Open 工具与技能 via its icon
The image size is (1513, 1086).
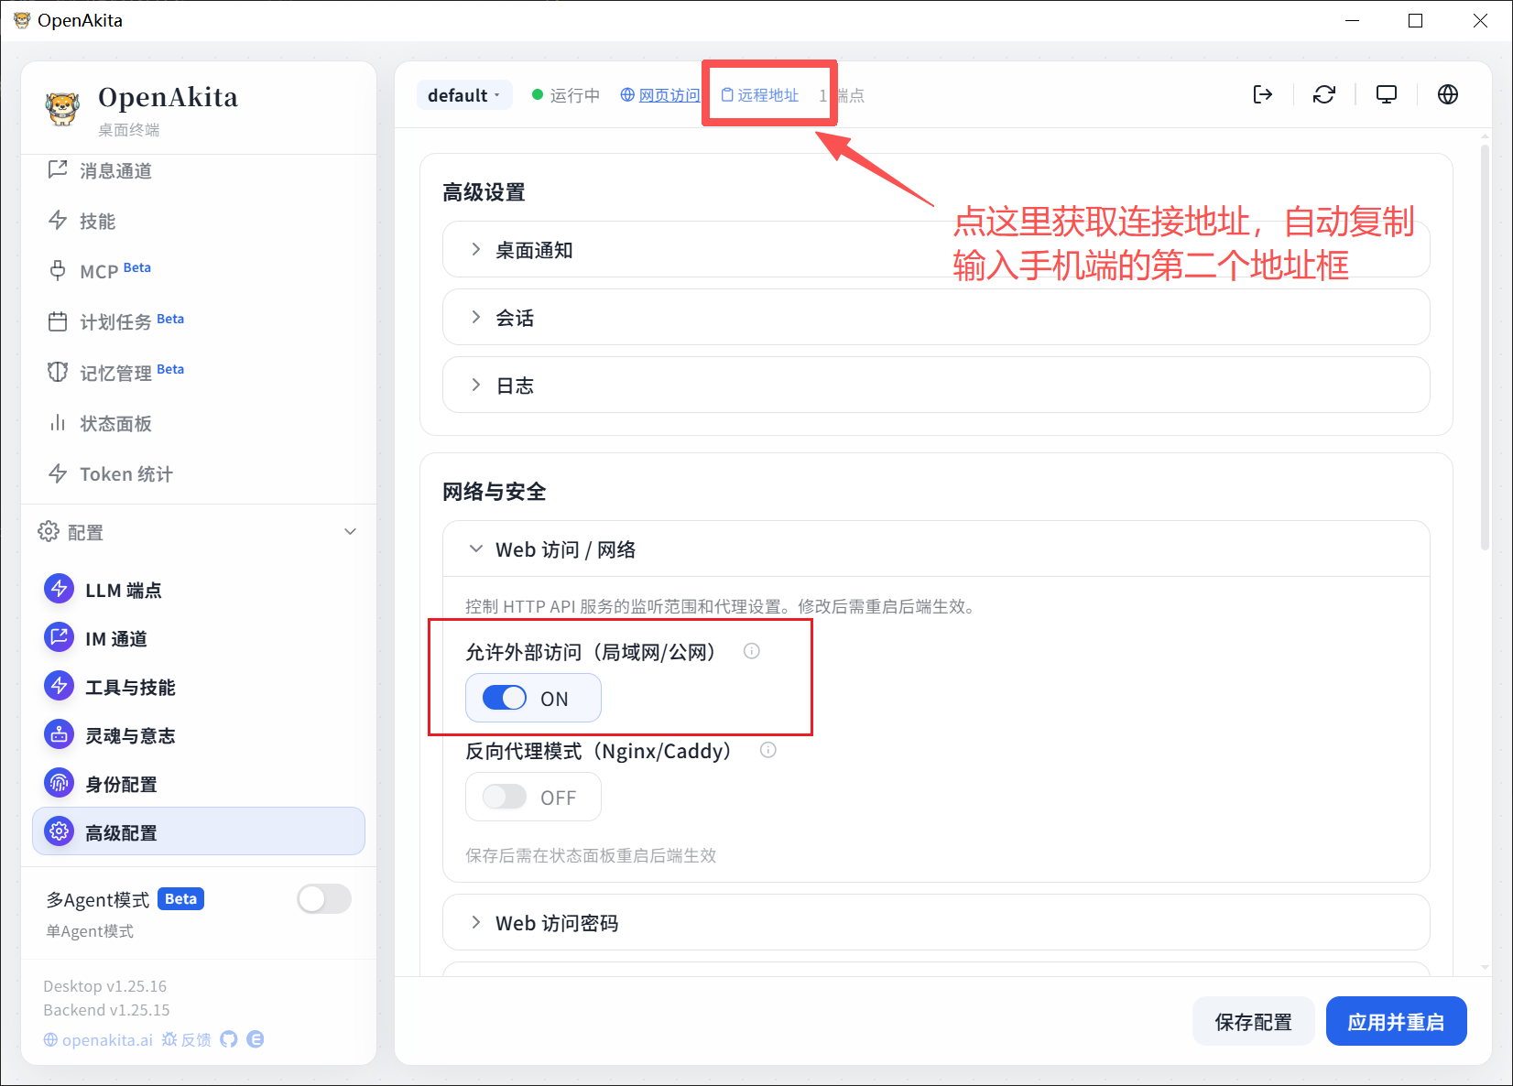point(60,686)
